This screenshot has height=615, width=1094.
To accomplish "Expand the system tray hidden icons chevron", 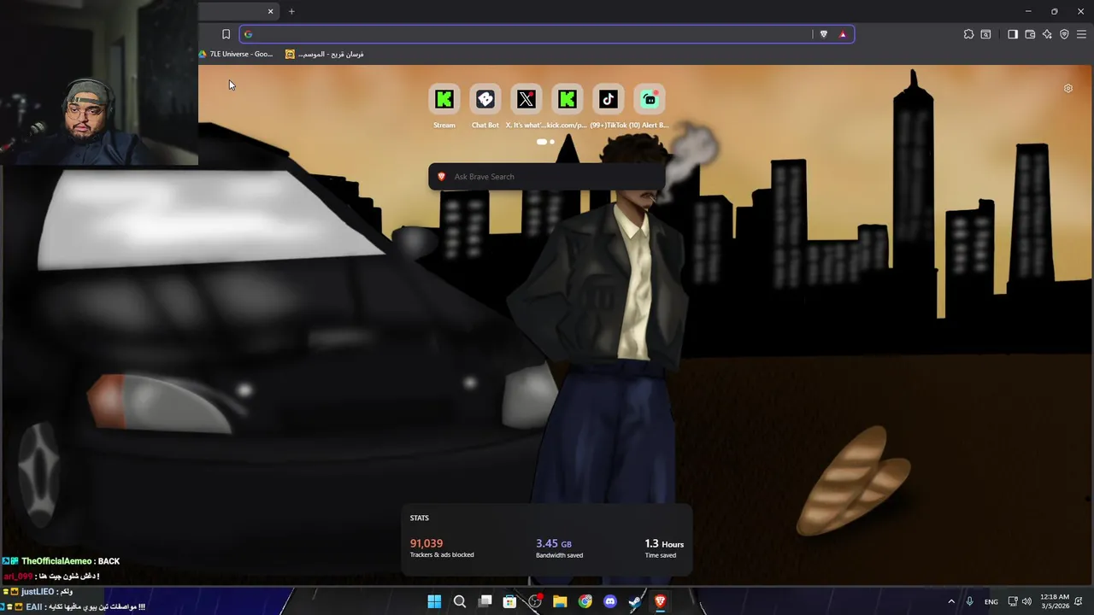I will 951,601.
